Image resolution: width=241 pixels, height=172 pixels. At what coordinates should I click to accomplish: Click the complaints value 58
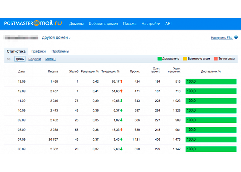(76, 130)
